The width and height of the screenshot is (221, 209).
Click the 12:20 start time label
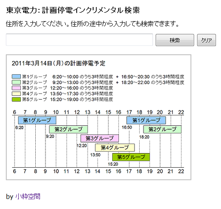click(81, 146)
